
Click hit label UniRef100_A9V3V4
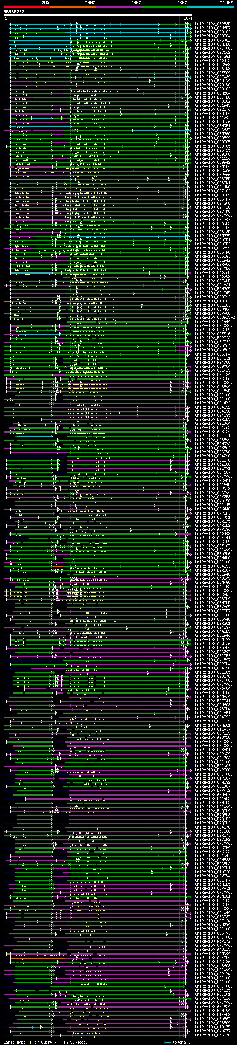click(x=213, y=876)
